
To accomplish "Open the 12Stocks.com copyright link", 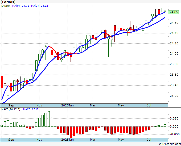I will point(170,144).
